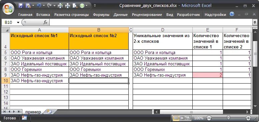This screenshot has height=122, width=259.
Task: Move to the previous sheet tab arrow
Action: pos(9,111)
